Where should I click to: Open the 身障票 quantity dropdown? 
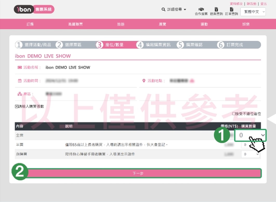250,154
